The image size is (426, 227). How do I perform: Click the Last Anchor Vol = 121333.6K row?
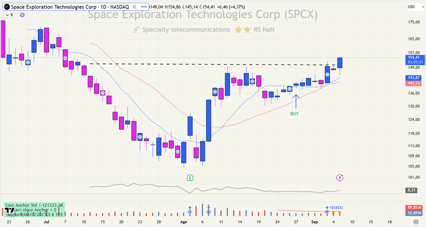click(34, 205)
